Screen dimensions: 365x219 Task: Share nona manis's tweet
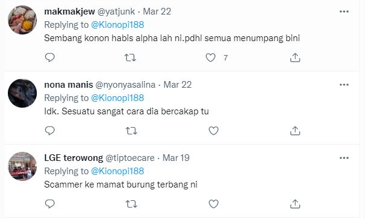pyautogui.click(x=295, y=131)
